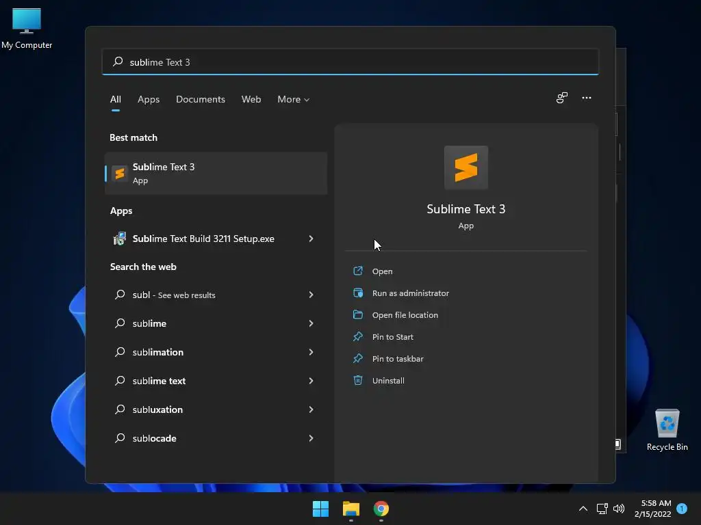Expand the sublocade suggestion arrow
Screen dimensions: 701x525
click(311, 438)
